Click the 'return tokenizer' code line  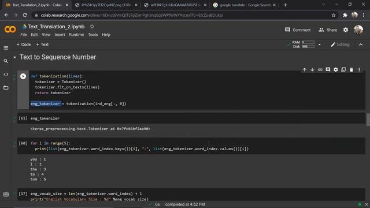(x=53, y=92)
